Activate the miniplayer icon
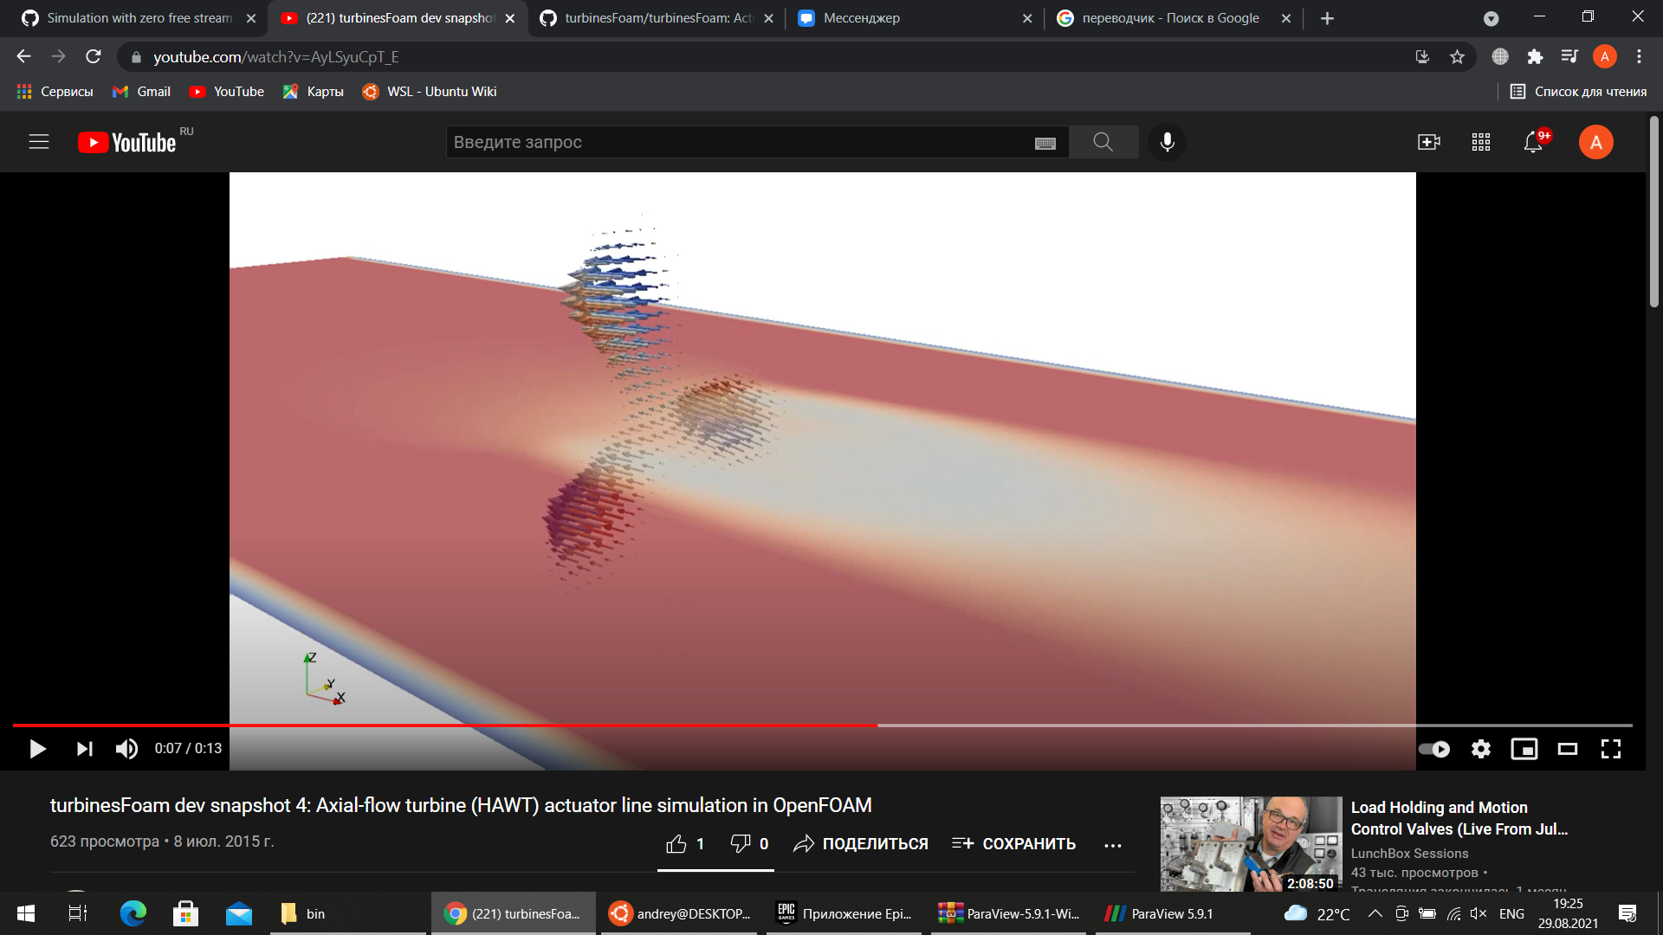 point(1526,750)
